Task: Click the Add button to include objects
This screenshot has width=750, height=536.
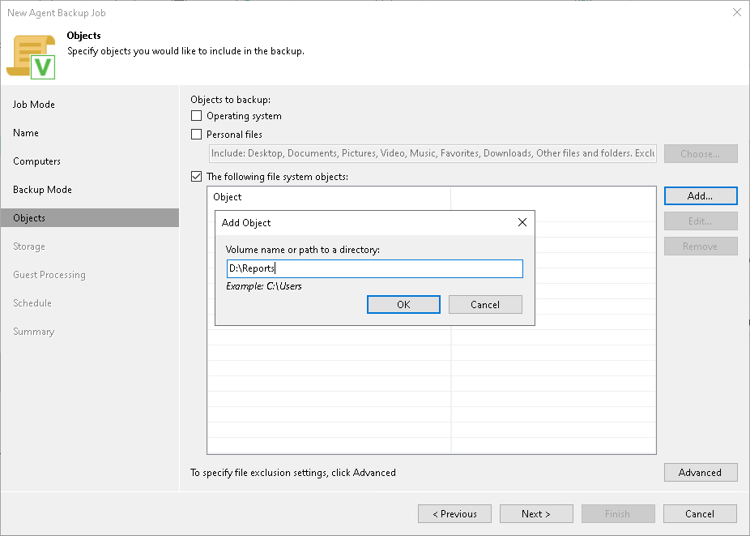Action: (x=700, y=195)
